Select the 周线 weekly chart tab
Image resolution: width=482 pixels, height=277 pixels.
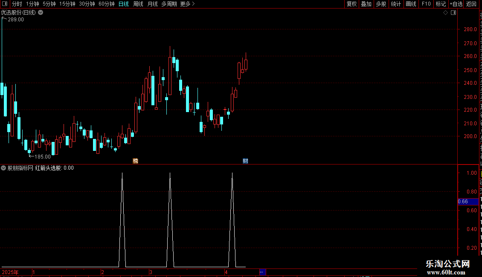pyautogui.click(x=138, y=4)
